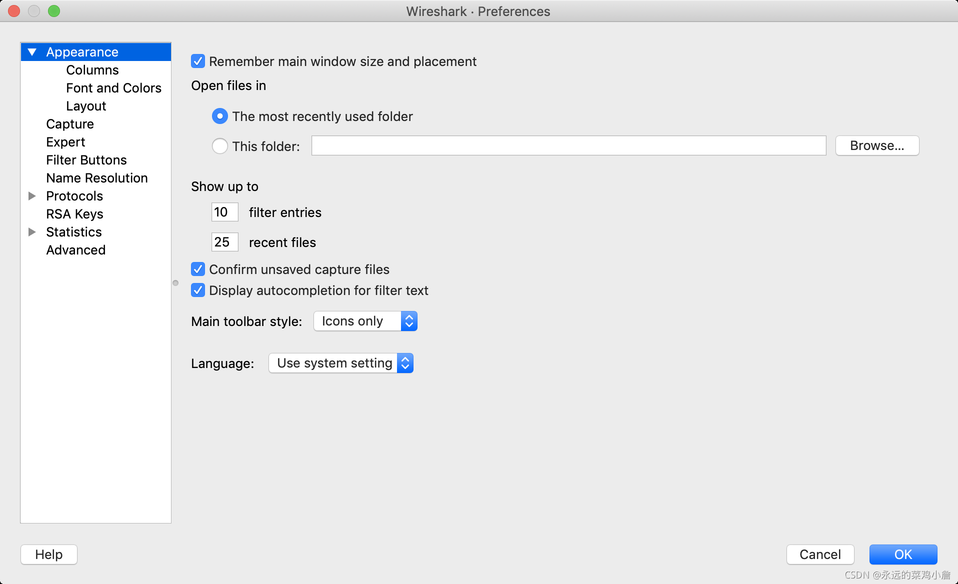Confirm preferences with OK

click(x=903, y=554)
